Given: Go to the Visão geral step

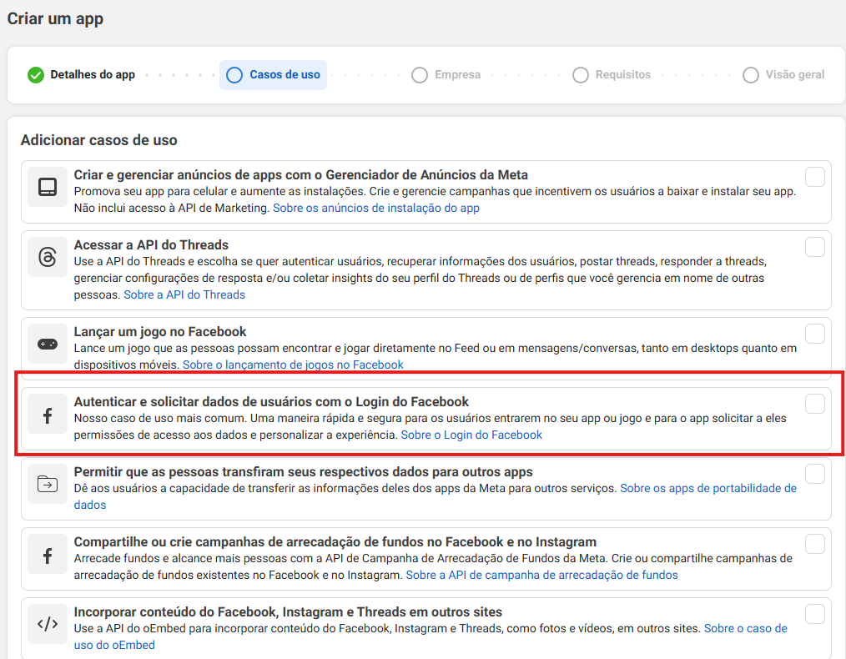Looking at the screenshot, I should point(783,74).
